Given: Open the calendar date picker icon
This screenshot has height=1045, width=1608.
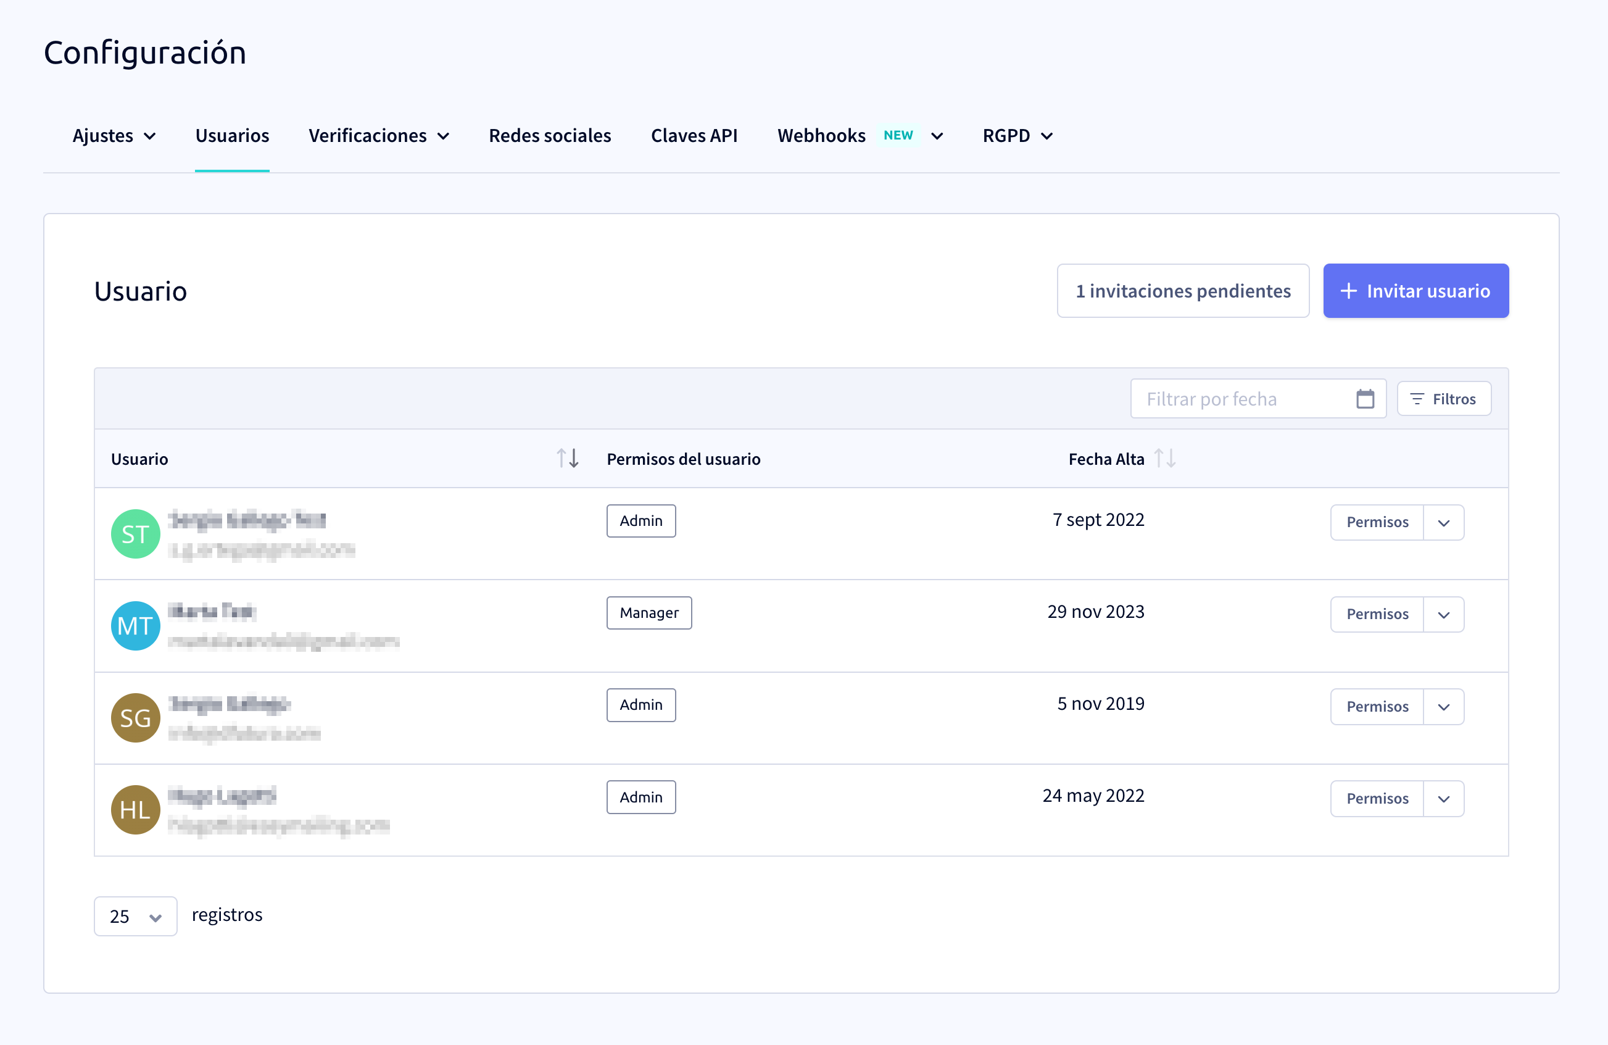Looking at the screenshot, I should pyautogui.click(x=1365, y=399).
